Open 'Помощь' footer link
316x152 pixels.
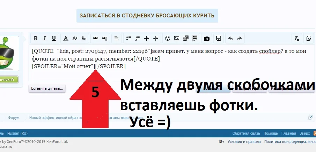click(x=271, y=133)
